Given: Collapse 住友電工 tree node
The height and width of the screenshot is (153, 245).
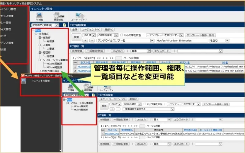Looking at the screenshot, I should (36, 34).
